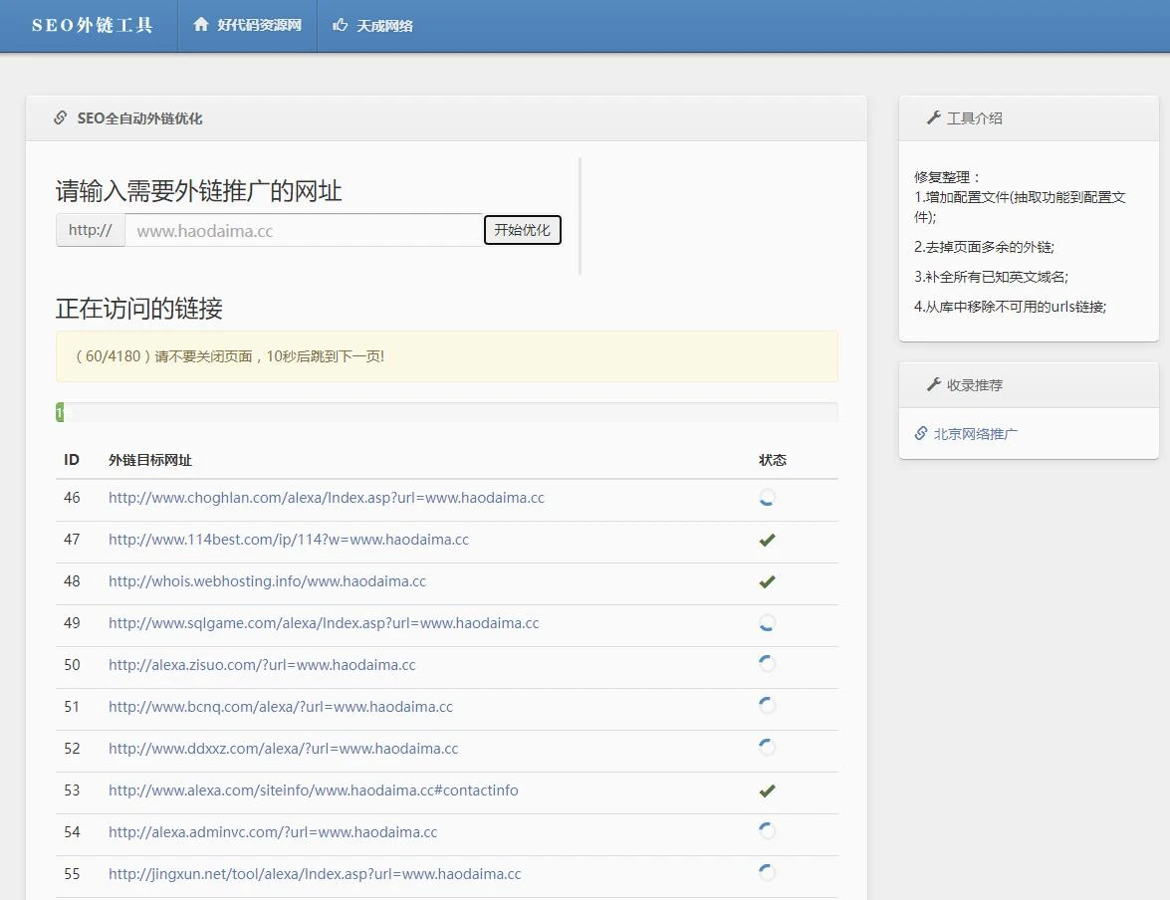Open the jingxun.net alexa link in row 55
This screenshot has width=1170, height=900.
point(315,874)
